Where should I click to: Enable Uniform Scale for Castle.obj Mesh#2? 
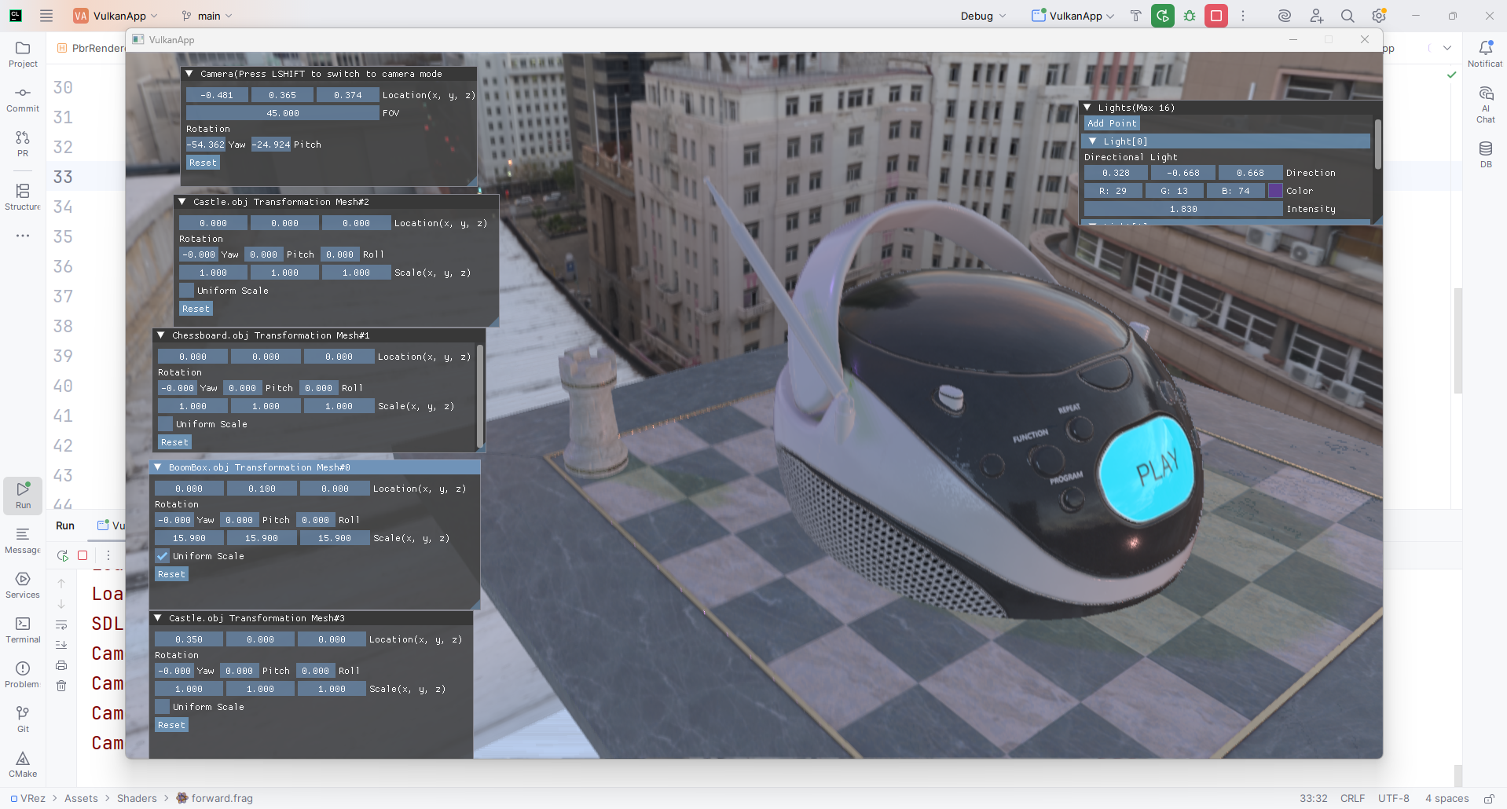pyautogui.click(x=187, y=291)
